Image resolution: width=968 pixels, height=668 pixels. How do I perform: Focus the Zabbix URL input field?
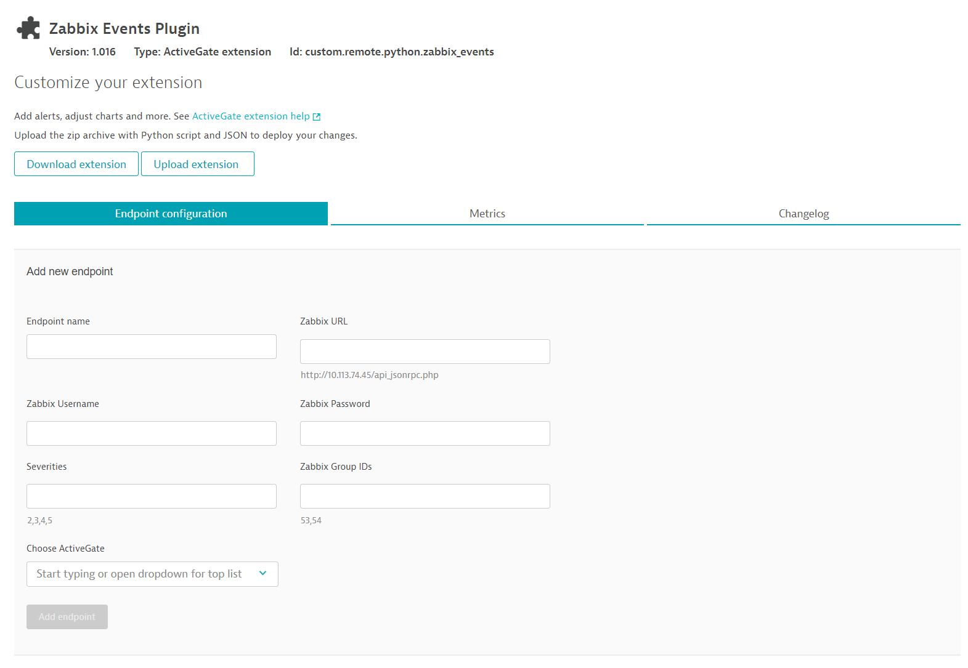point(425,352)
